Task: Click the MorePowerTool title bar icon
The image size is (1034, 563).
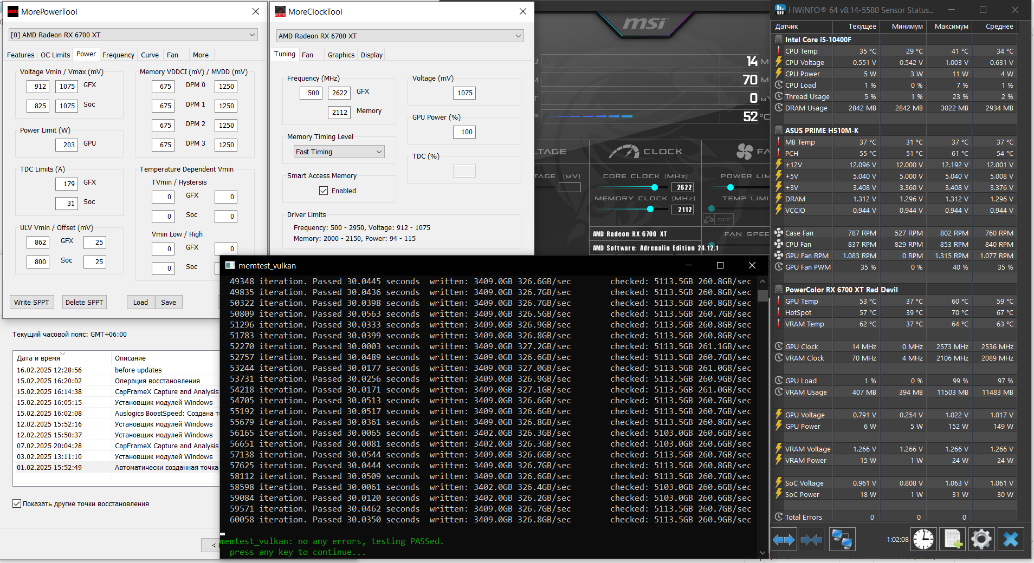Action: click(x=12, y=11)
